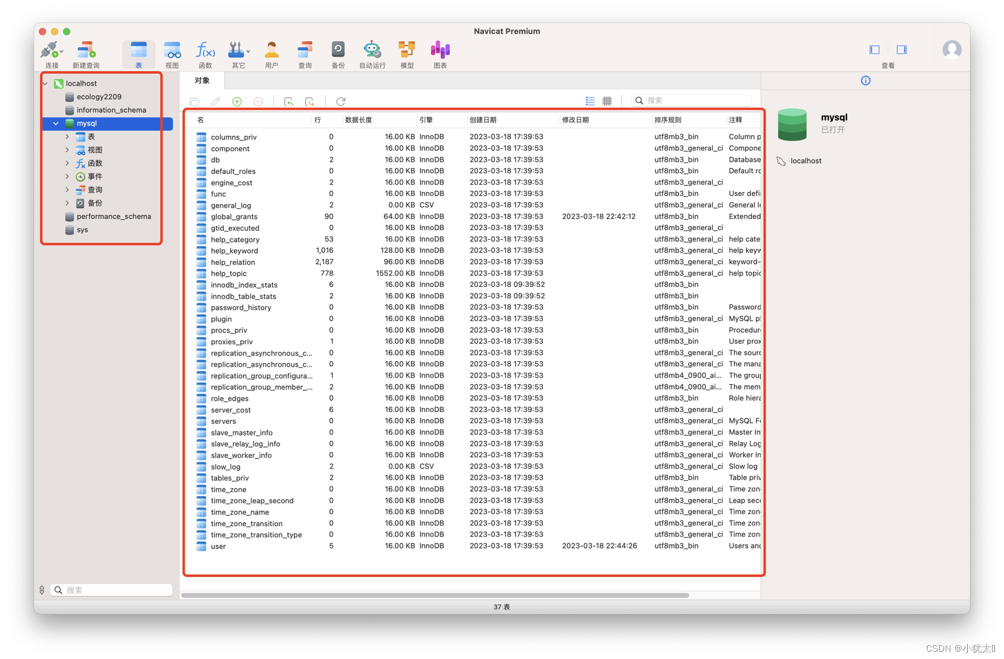Image resolution: width=1004 pixels, height=659 pixels.
Task: Expand the 备份 (backup) tree node
Action: pos(67,203)
